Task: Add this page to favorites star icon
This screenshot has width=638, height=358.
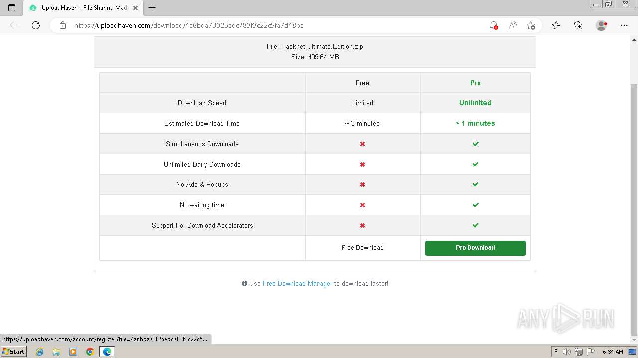Action: [x=531, y=25]
